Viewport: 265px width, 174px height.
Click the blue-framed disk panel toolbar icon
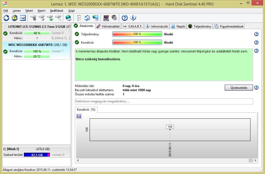point(23,18)
